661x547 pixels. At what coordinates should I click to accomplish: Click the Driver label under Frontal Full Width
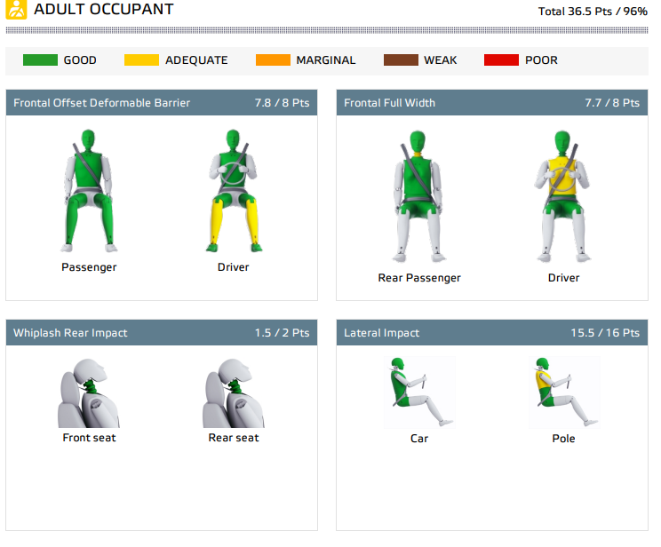[x=563, y=278]
